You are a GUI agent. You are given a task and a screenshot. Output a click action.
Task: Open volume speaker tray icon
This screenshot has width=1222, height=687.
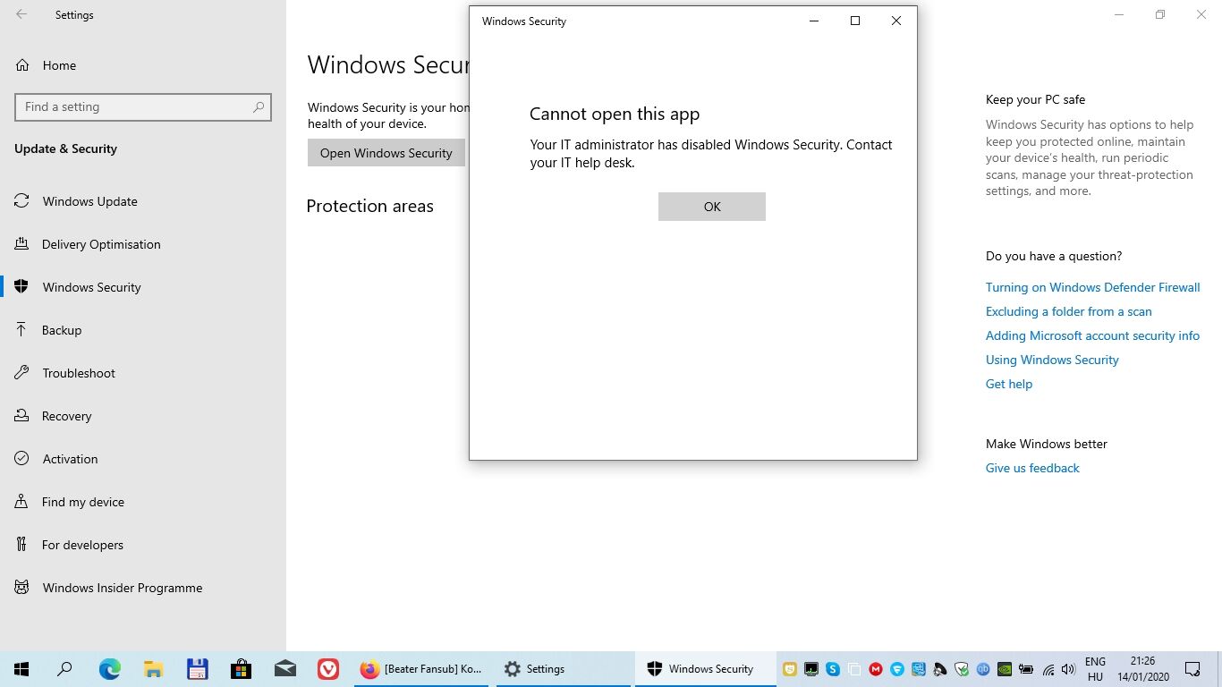pyautogui.click(x=1068, y=669)
